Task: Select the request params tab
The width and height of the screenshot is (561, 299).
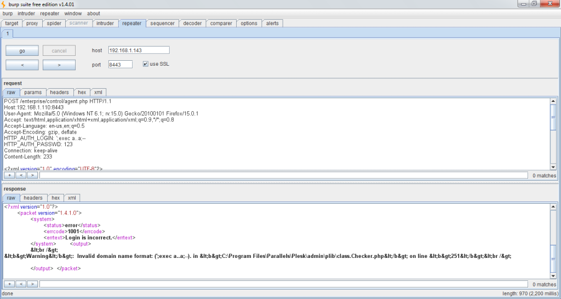Action: [x=33, y=93]
